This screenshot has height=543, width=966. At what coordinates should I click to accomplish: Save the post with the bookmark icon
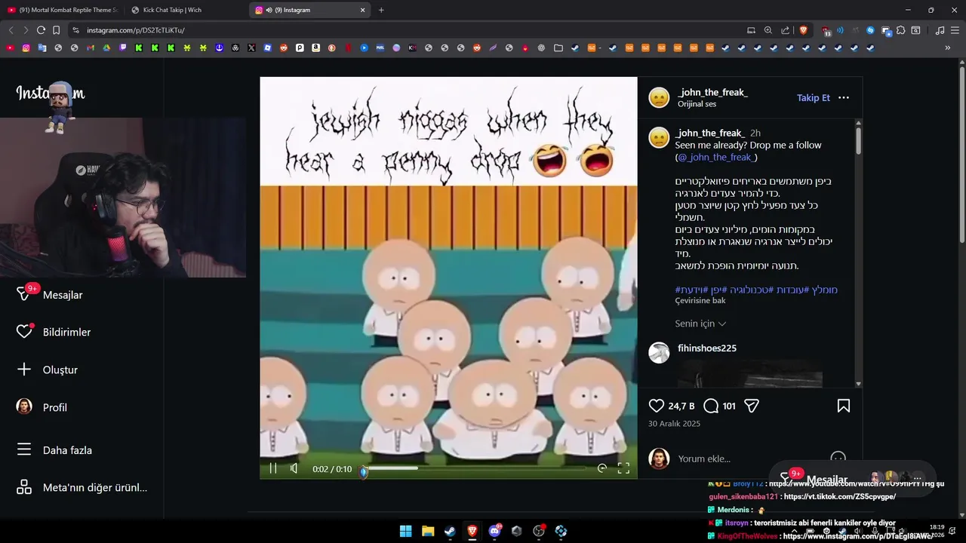point(844,406)
